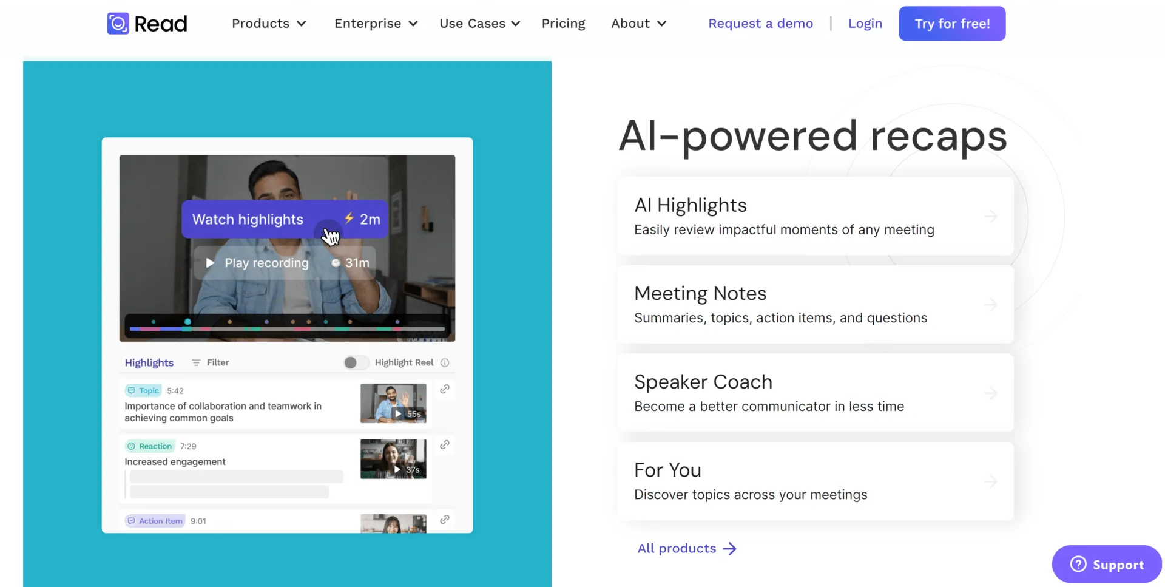
Task: Click Play recording in the video
Action: click(x=285, y=263)
